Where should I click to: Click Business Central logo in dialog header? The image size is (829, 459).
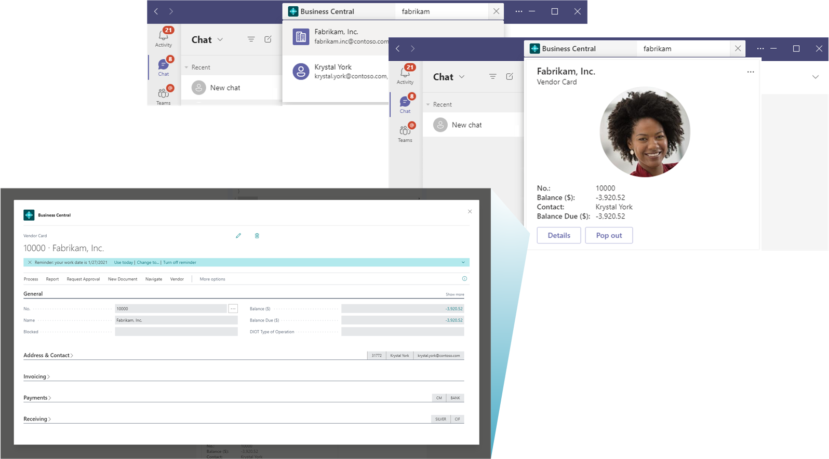tap(29, 215)
